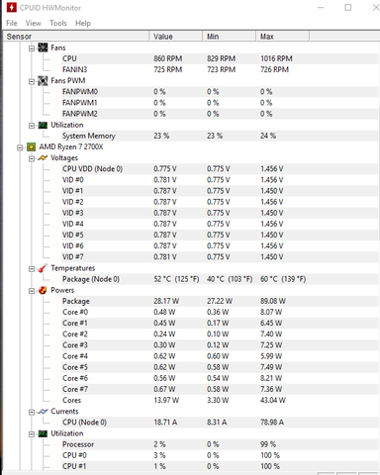This screenshot has width=380, height=475.
Task: Click the blue Currents wave icon
Action: point(43,412)
